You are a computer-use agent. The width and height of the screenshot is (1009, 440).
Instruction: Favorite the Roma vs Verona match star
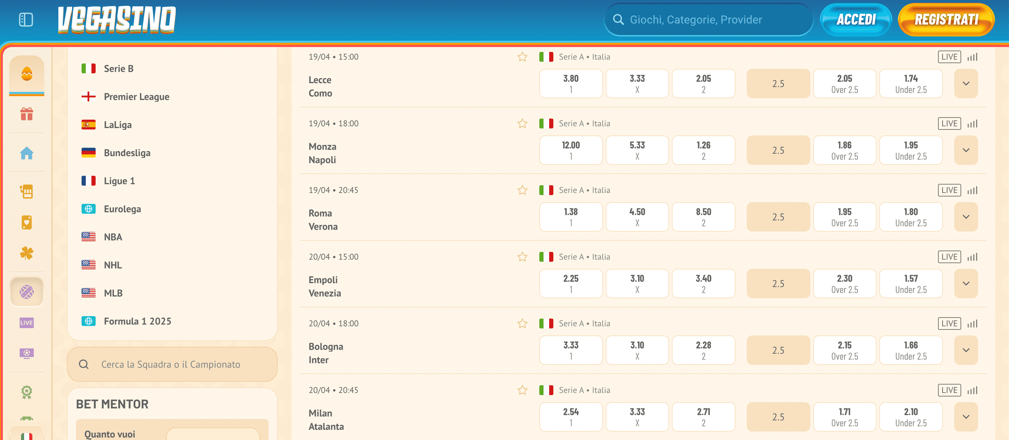(x=522, y=190)
